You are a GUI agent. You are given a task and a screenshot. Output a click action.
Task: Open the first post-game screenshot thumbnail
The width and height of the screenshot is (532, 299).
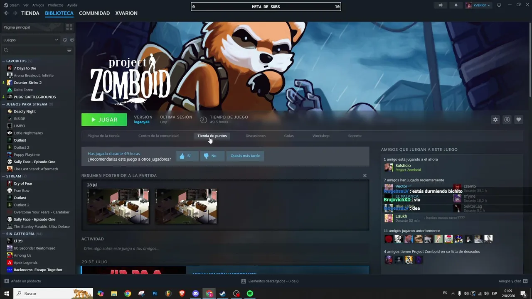click(118, 206)
